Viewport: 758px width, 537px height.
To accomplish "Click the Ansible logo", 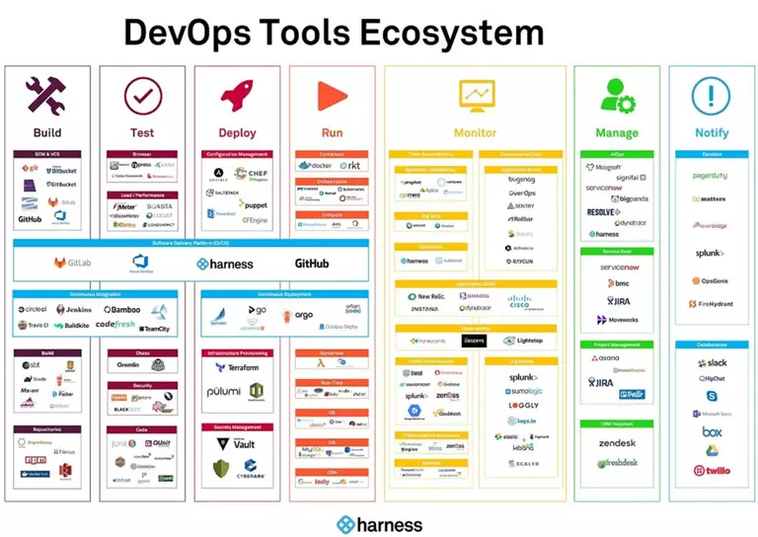I will 218,175.
